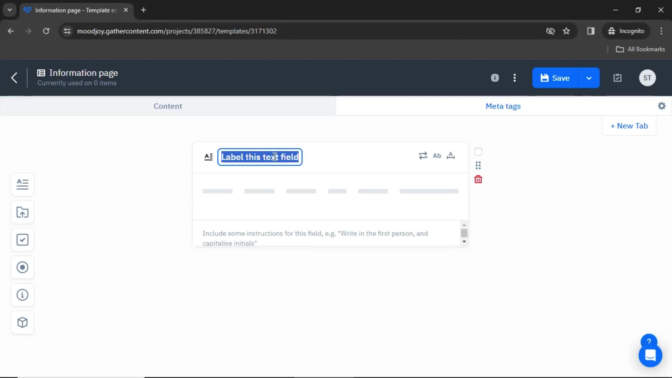Click the rich text editor icon in sidebar
The image size is (672, 378).
click(x=23, y=184)
